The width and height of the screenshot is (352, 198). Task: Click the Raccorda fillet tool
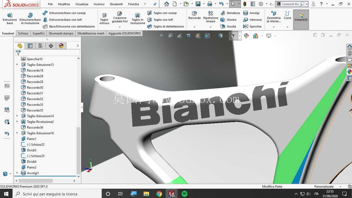coord(194,16)
